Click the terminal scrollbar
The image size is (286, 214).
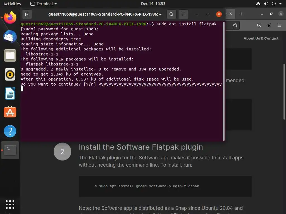point(224,81)
